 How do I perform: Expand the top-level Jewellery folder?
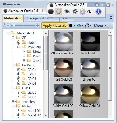pyautogui.click(x=13, y=102)
